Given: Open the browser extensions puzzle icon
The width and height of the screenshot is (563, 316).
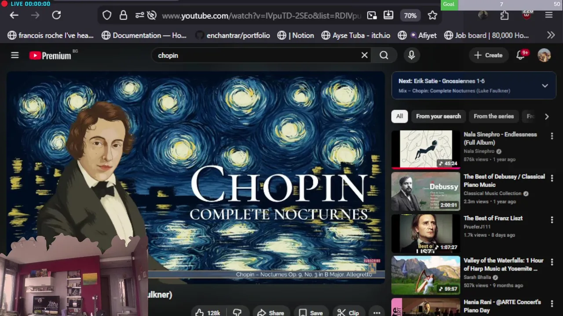Looking at the screenshot, I should click(x=505, y=15).
